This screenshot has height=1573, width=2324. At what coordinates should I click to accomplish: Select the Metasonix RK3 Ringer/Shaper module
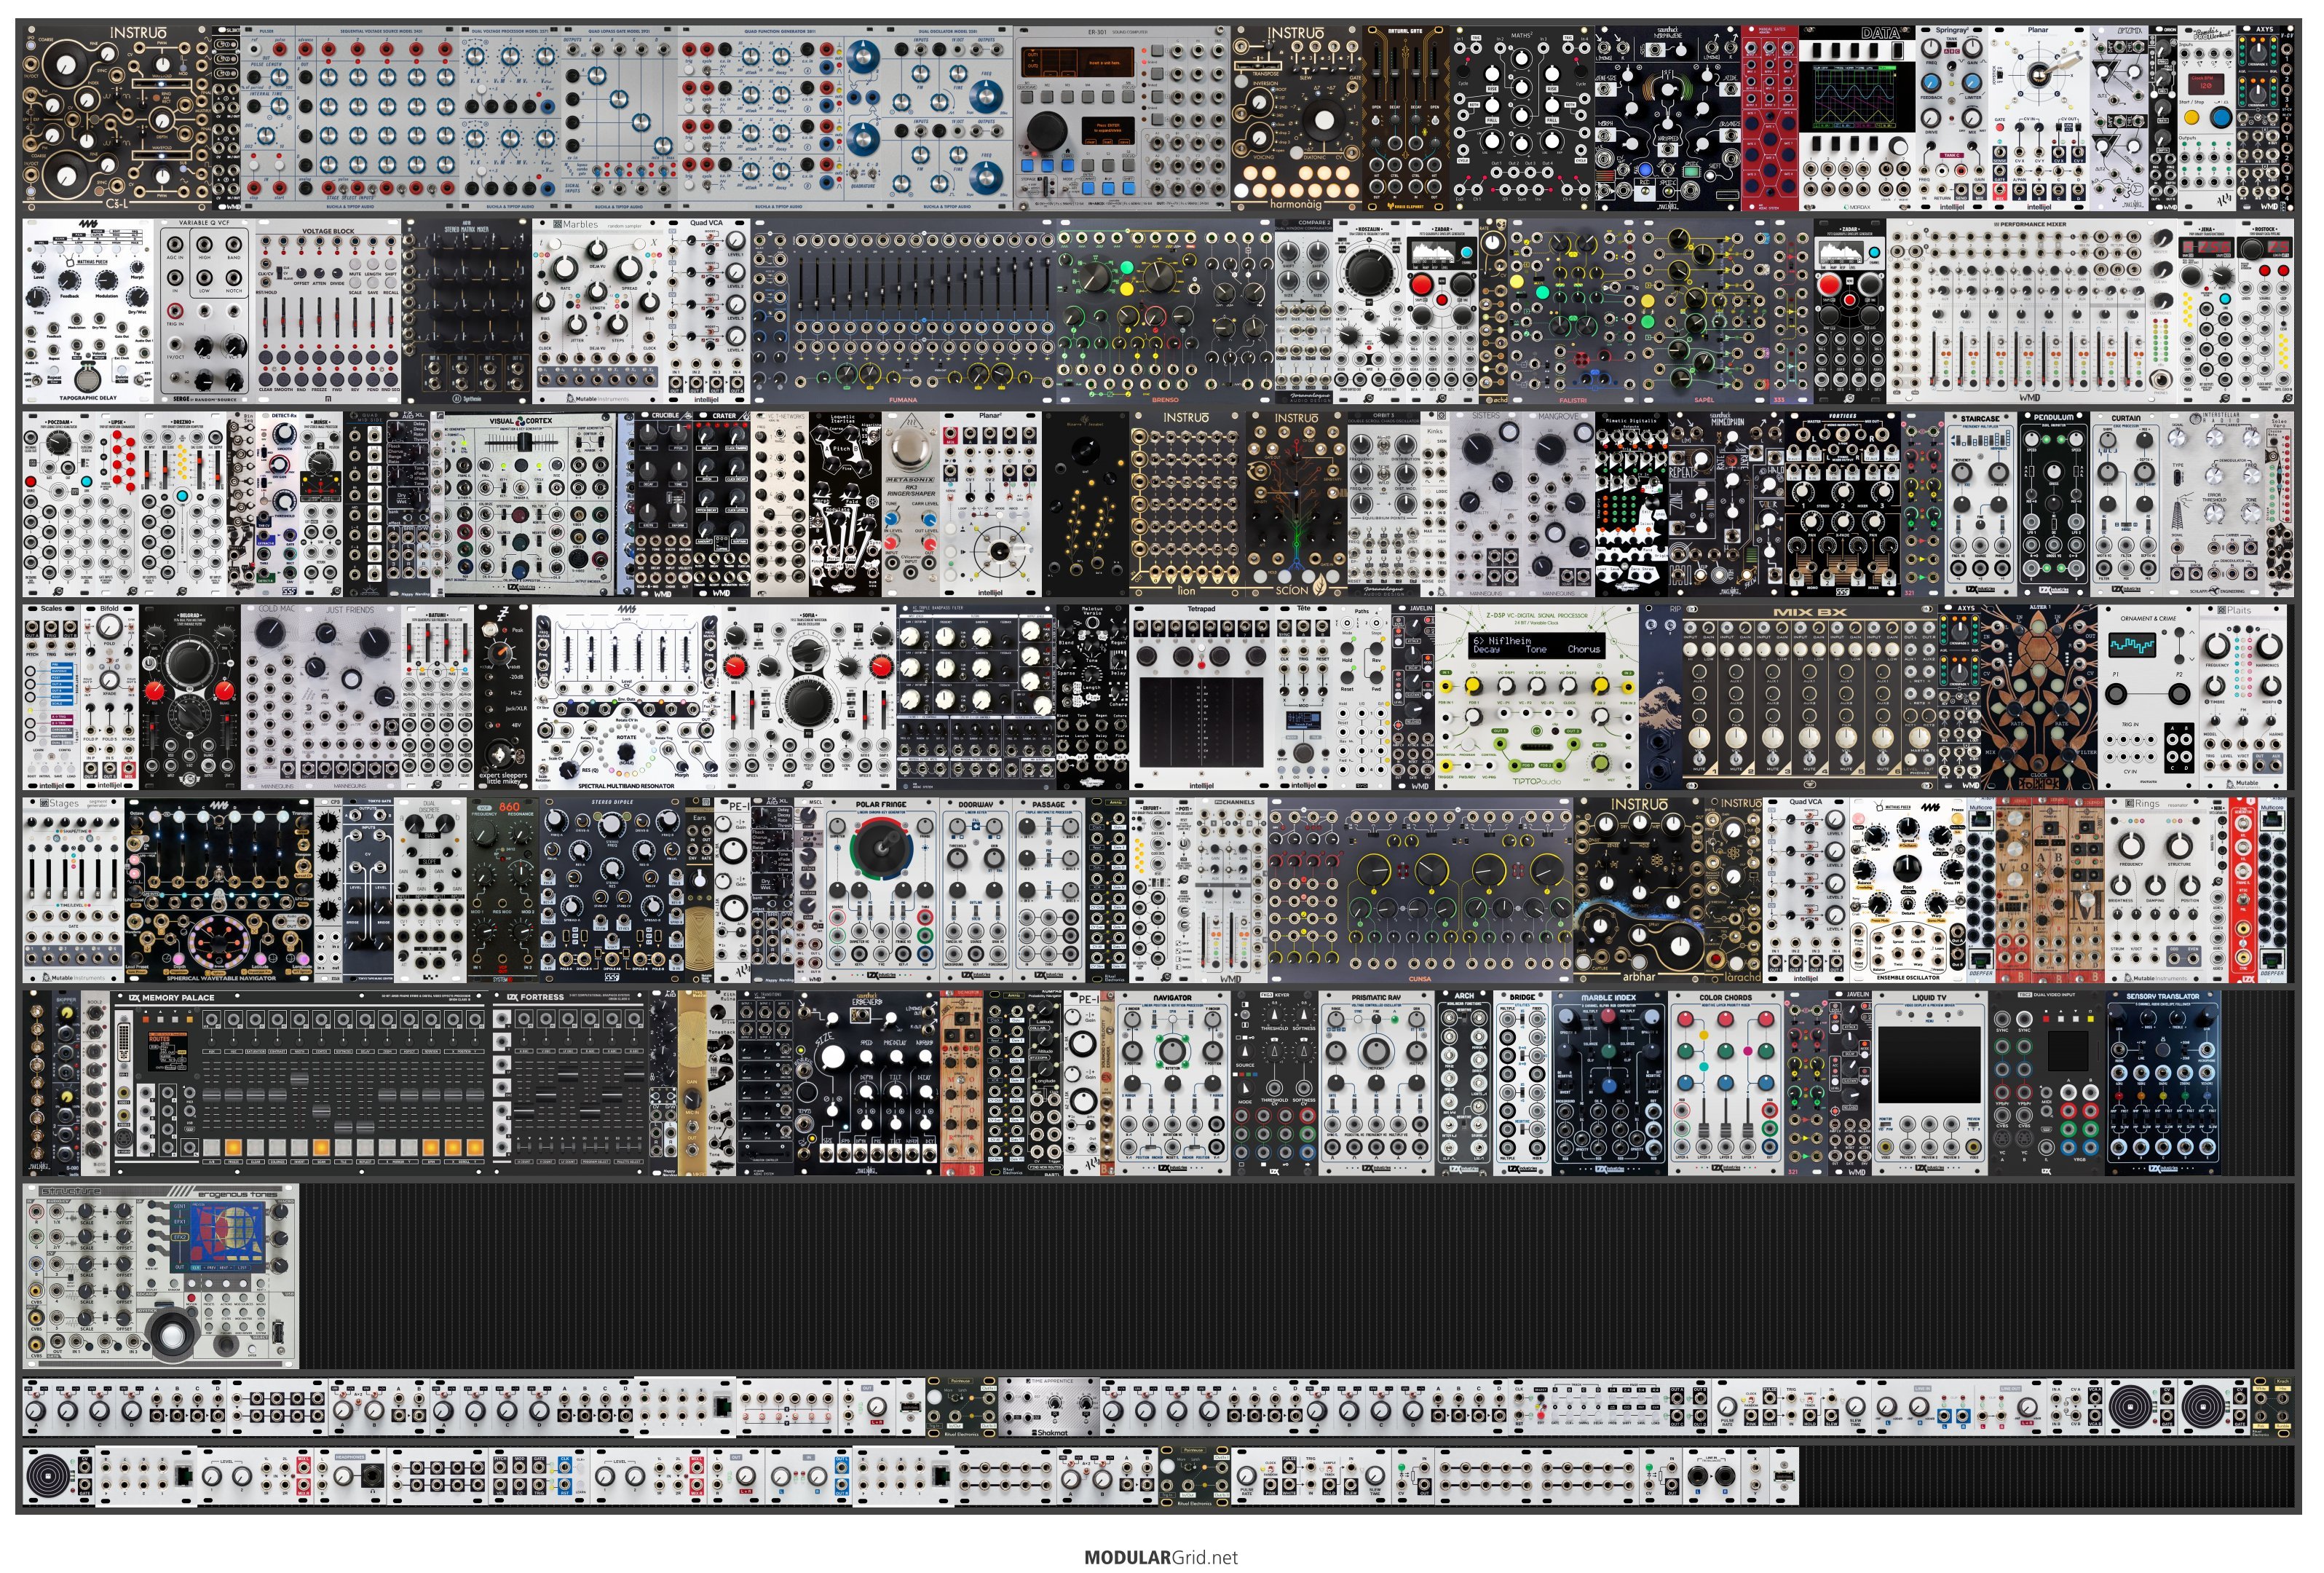[909, 505]
